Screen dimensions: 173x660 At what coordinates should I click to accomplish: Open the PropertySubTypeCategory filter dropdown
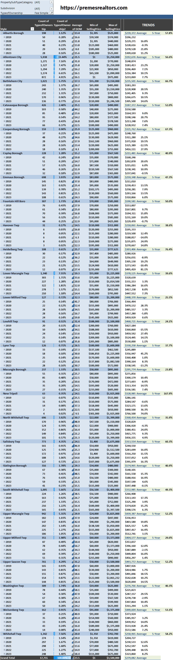[x=51, y=2]
